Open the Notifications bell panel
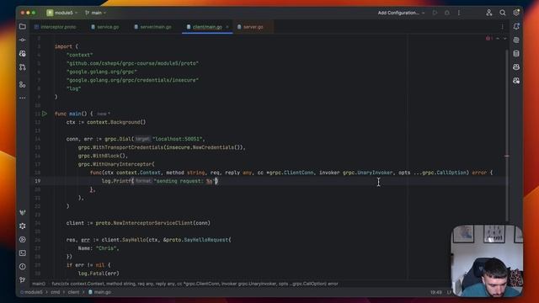The image size is (539, 303). (516, 27)
